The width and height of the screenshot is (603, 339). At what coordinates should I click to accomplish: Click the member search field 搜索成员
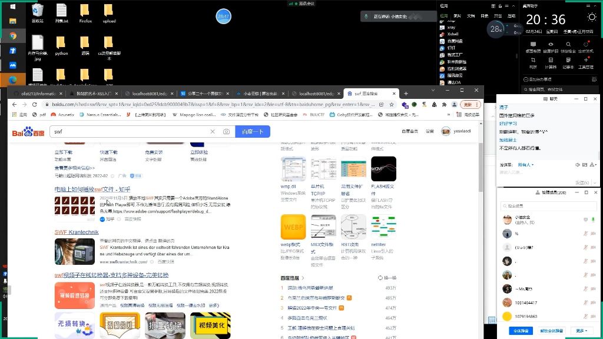point(548,206)
